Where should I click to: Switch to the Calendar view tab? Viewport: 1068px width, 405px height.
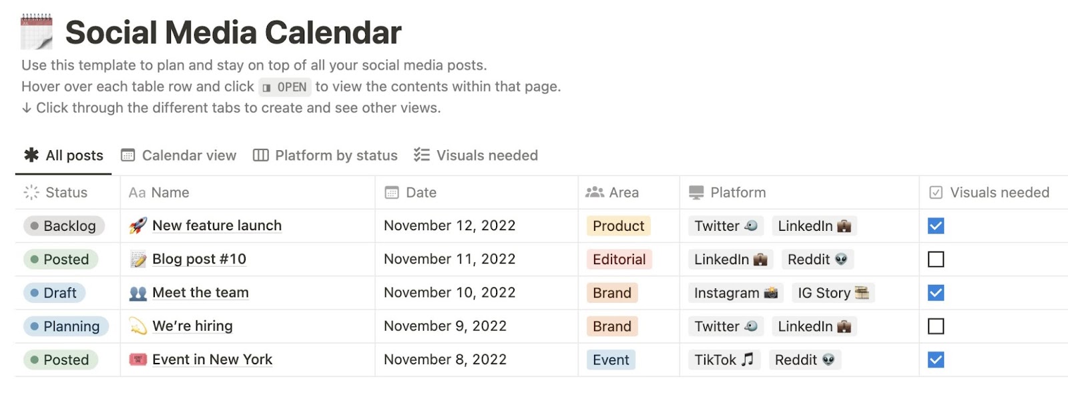(188, 155)
